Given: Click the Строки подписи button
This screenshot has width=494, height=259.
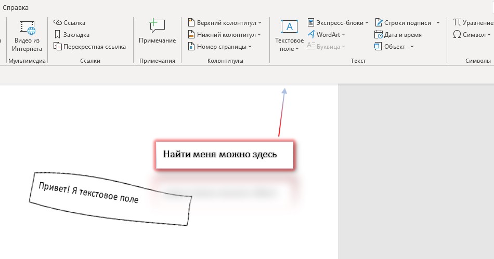Looking at the screenshot, I should 403,23.
